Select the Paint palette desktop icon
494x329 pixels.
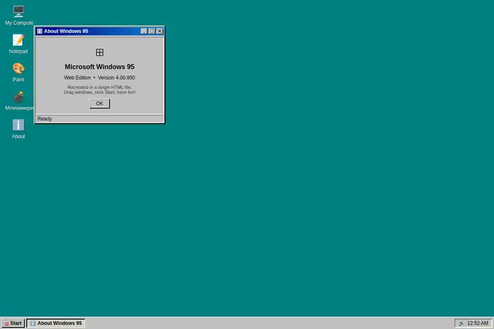[x=19, y=72]
